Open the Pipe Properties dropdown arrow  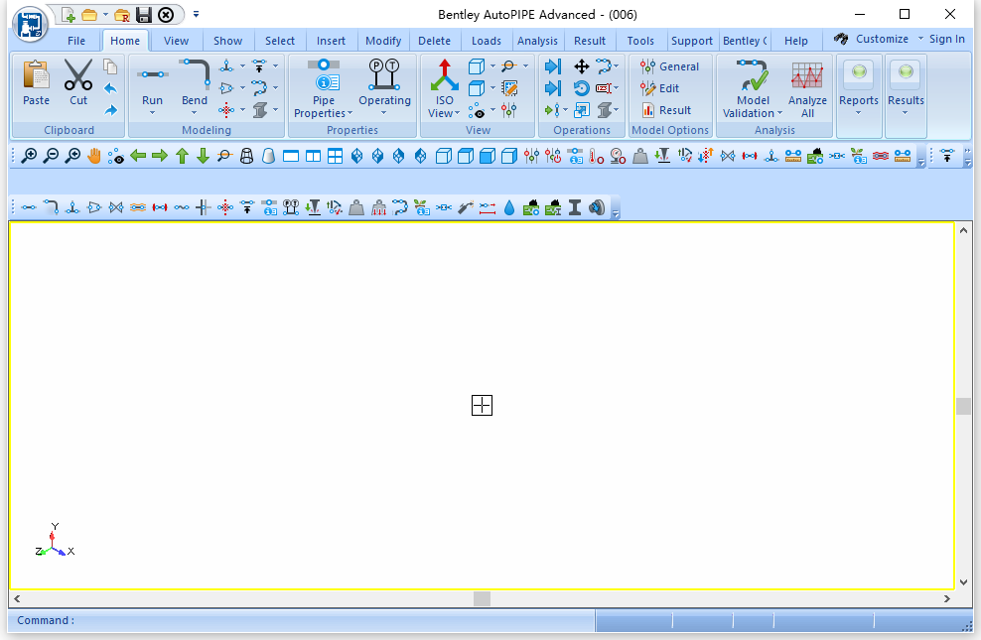(350, 114)
